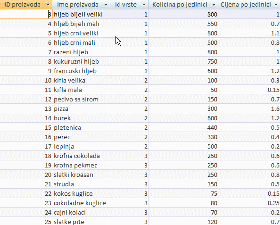Click the cell containing hljeb bijeli veliki
280x225 pixels.
pos(81,14)
